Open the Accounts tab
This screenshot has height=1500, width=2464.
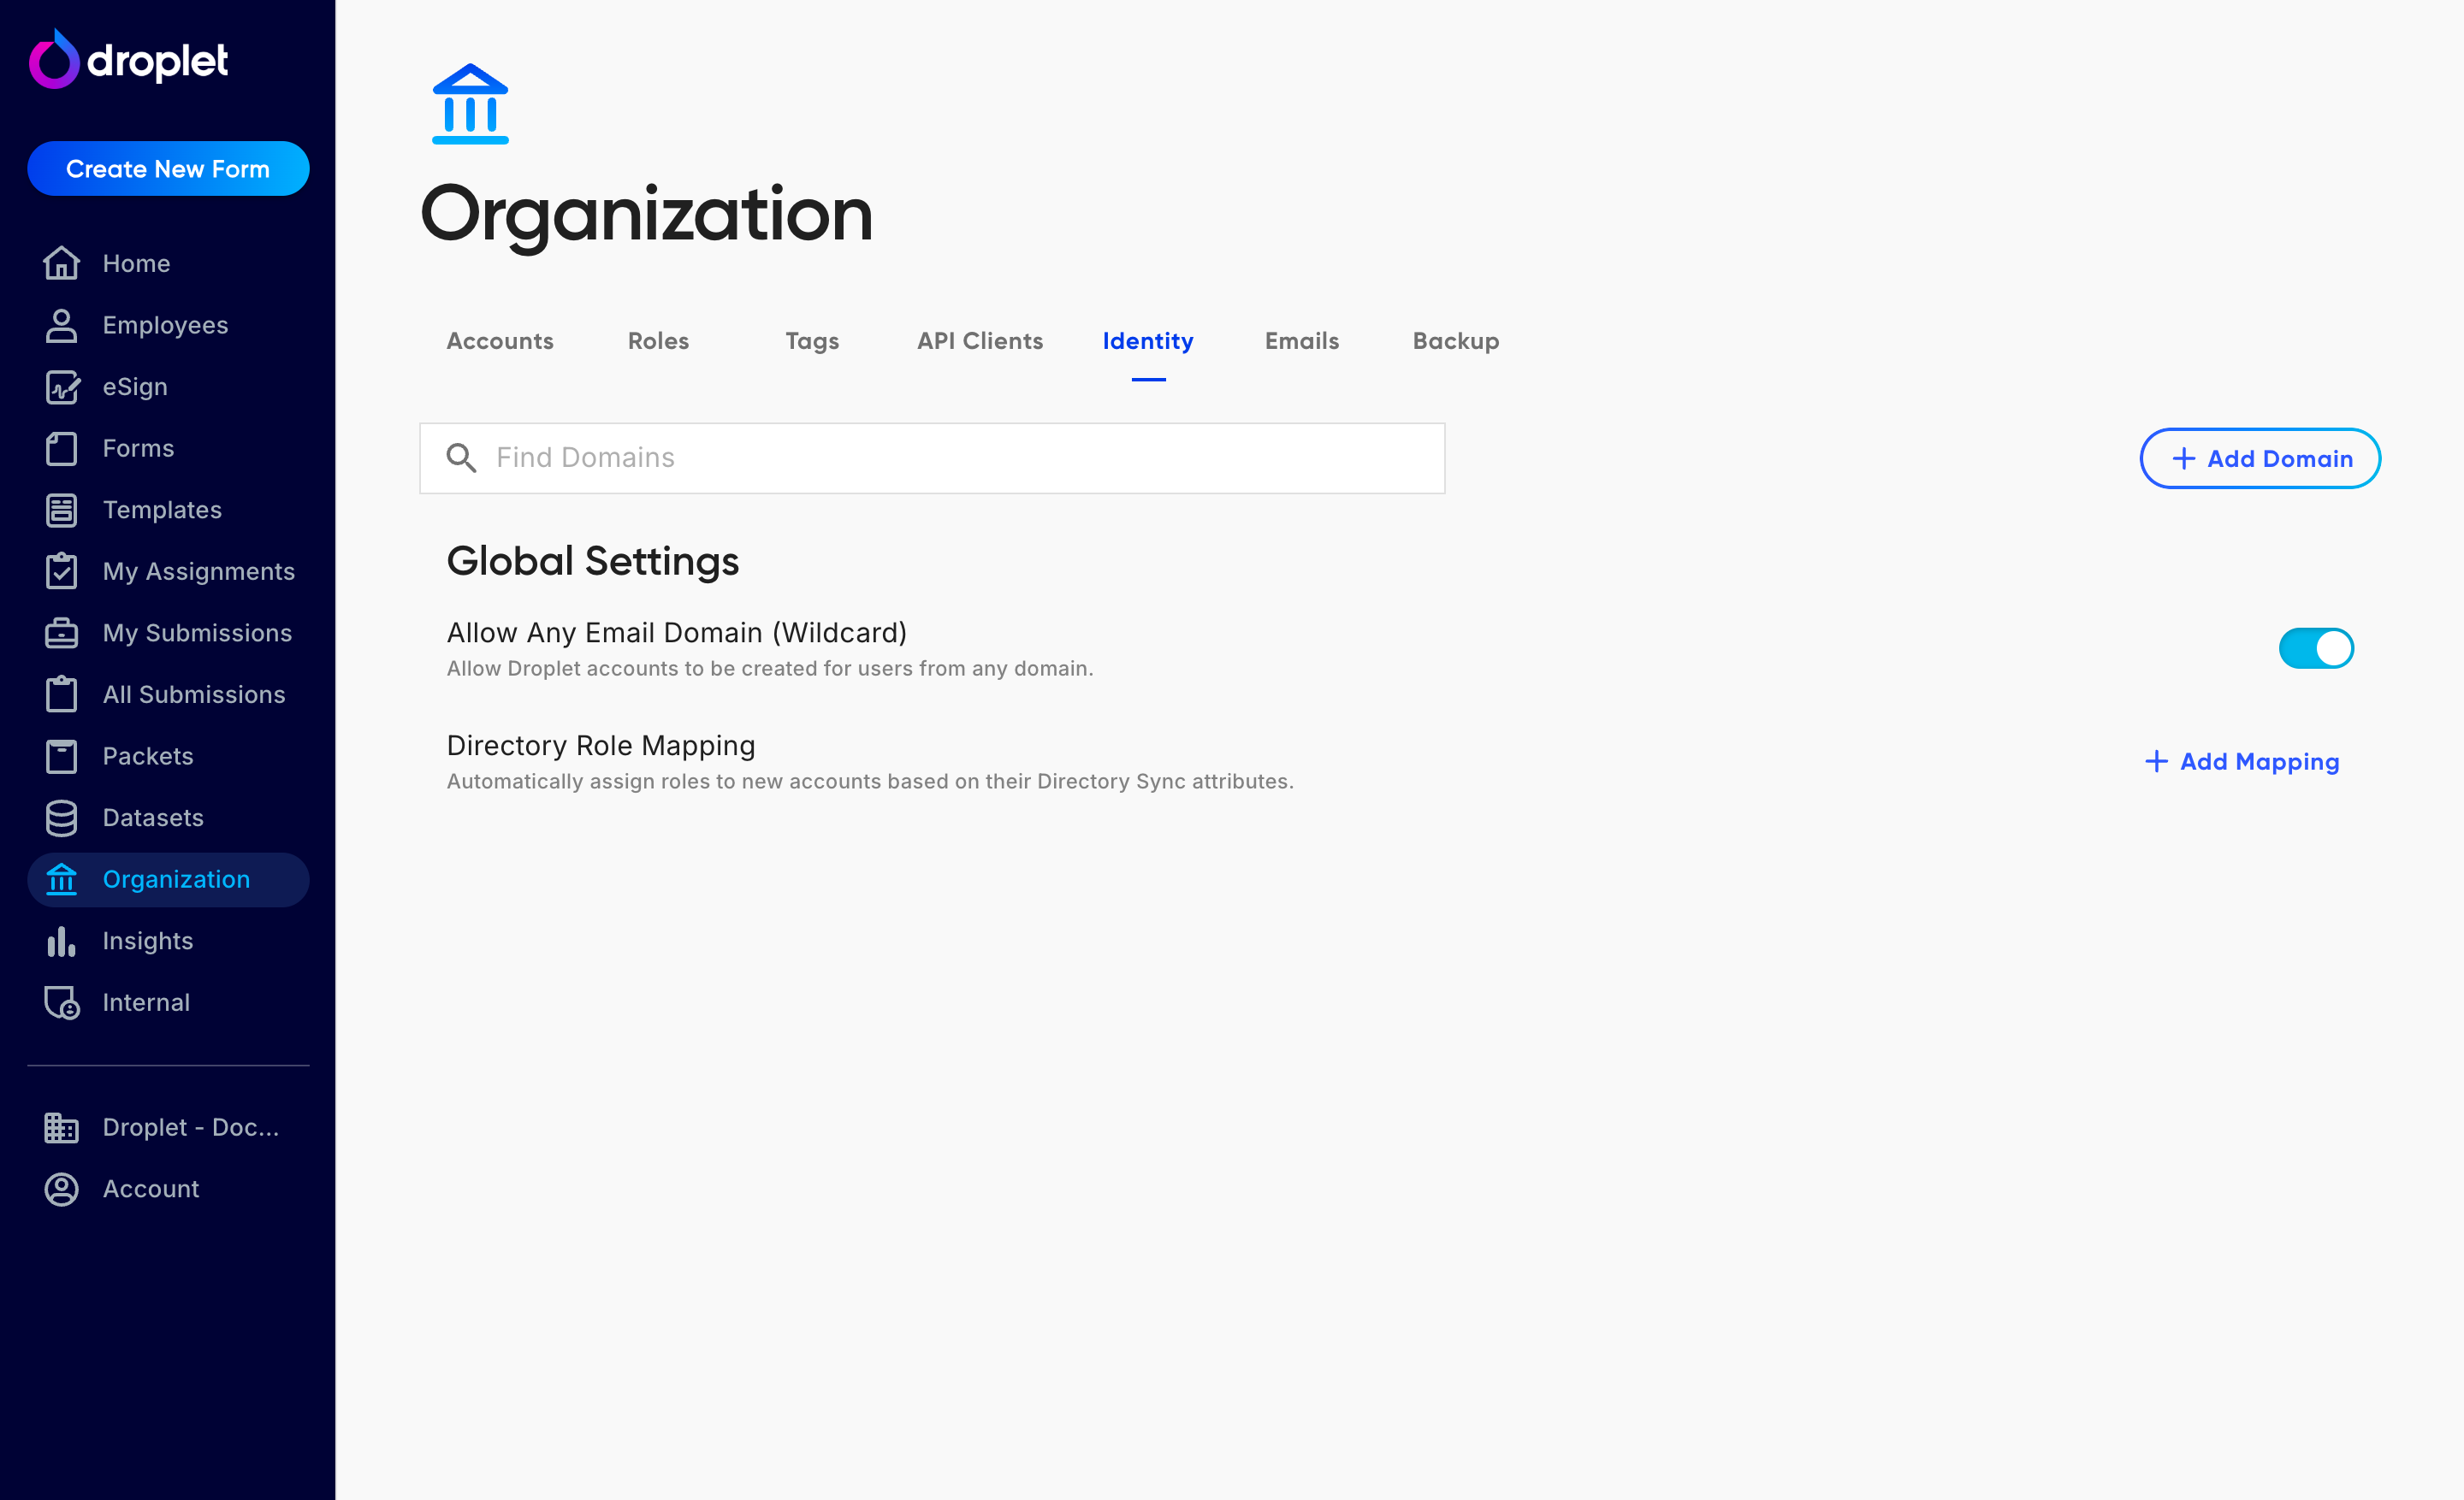point(500,342)
